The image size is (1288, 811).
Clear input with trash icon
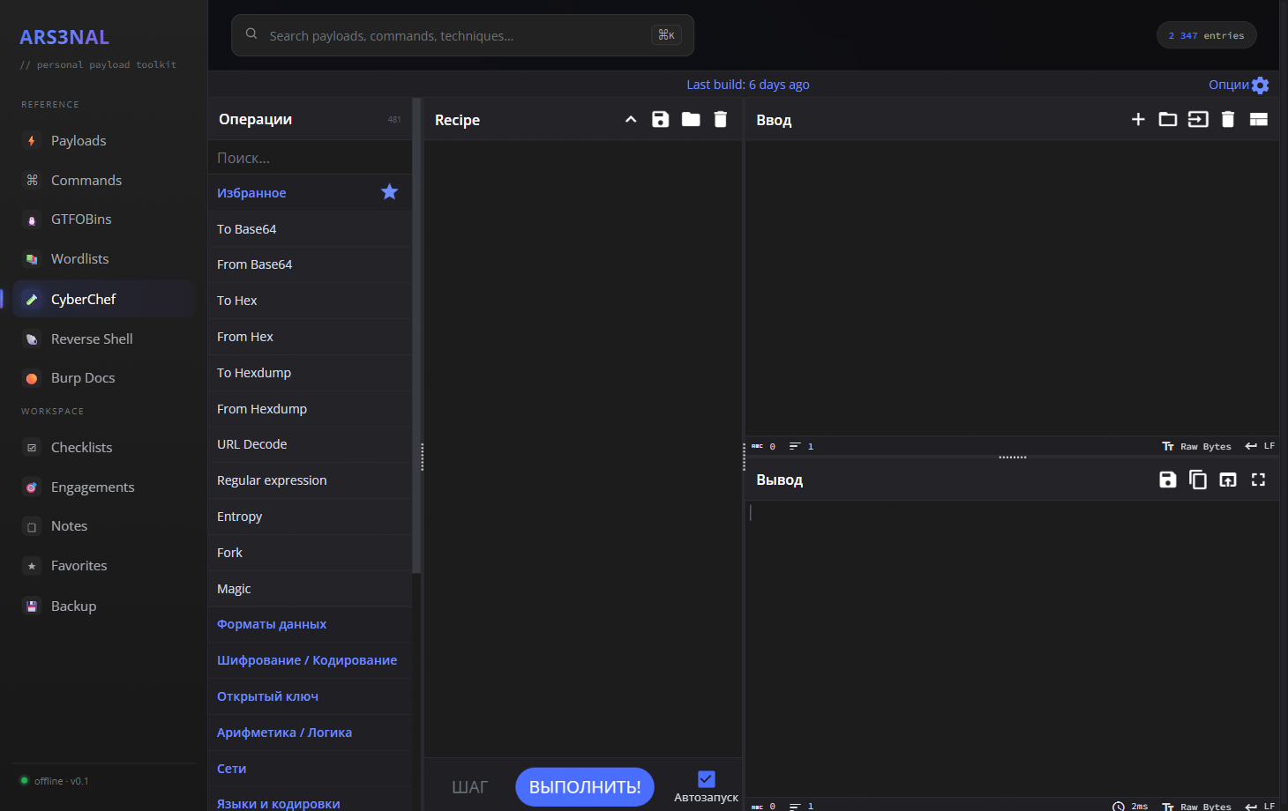tap(1228, 119)
